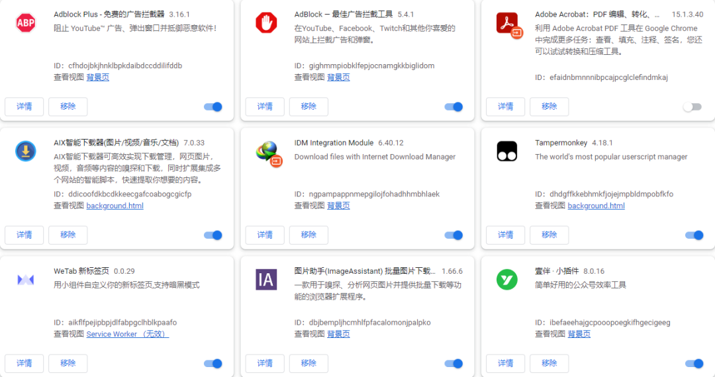The image size is (715, 377).
Task: Click the Adblock Plus ID cfhdojbkjhnklbpkdaibdccddilifddb
Action: click(x=125, y=65)
